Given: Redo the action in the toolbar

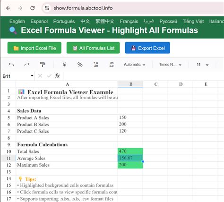Looking at the screenshot, I should click(x=27, y=65).
